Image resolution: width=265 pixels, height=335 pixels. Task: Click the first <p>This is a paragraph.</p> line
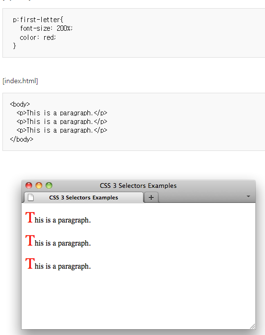pos(62,113)
